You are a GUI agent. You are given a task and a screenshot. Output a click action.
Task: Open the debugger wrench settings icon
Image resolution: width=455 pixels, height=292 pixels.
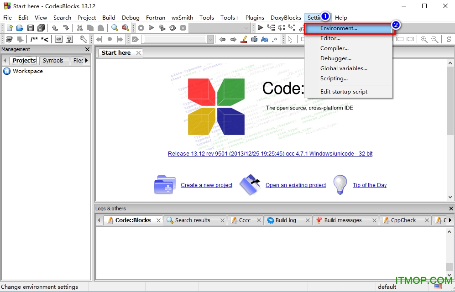point(84,40)
